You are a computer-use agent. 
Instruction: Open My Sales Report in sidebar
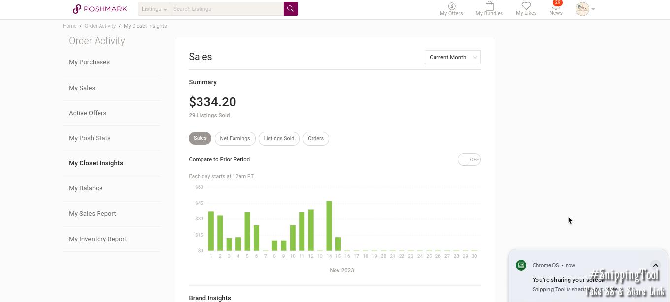tap(93, 214)
